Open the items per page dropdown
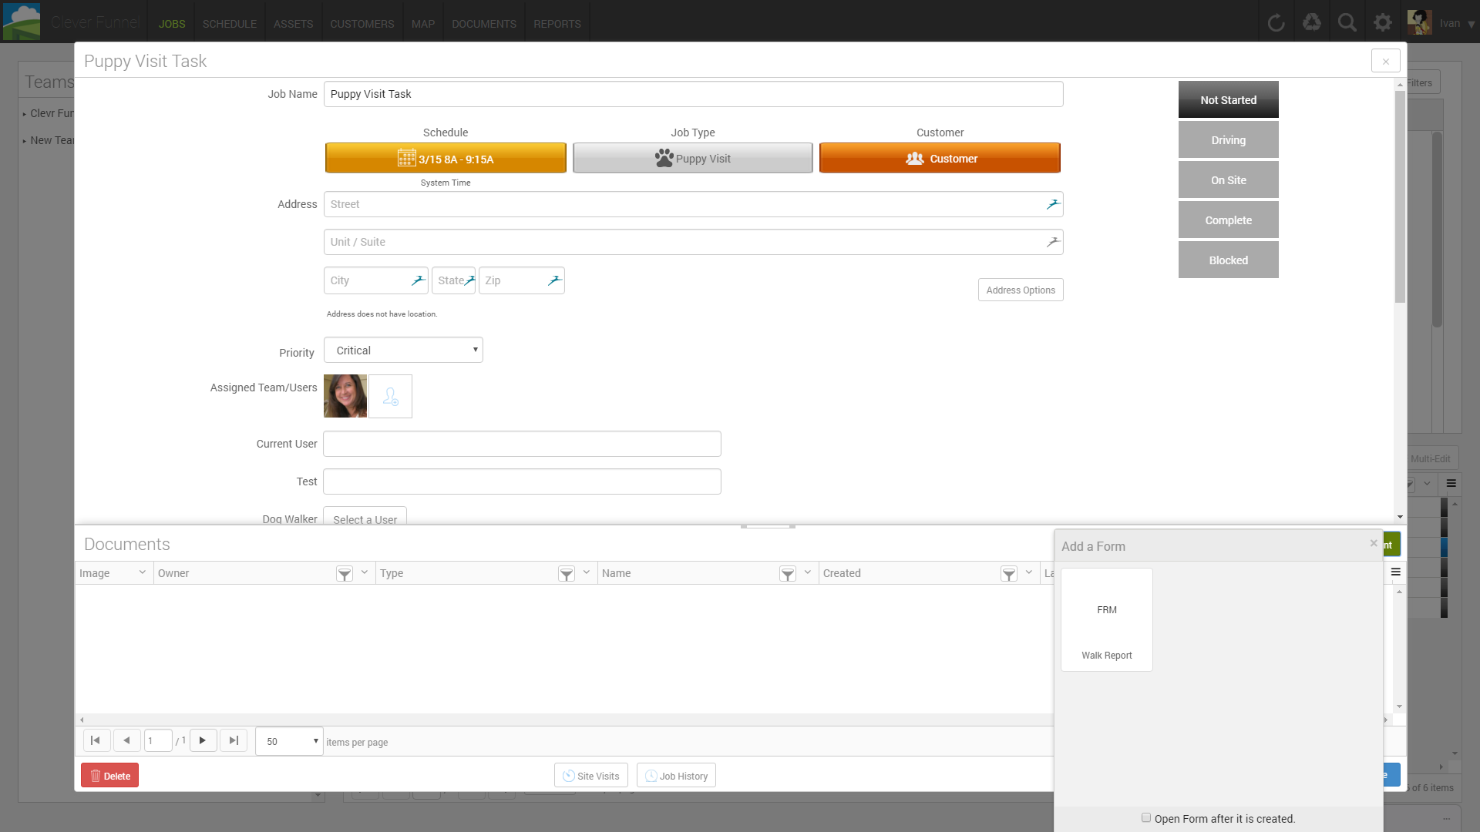 tap(288, 740)
